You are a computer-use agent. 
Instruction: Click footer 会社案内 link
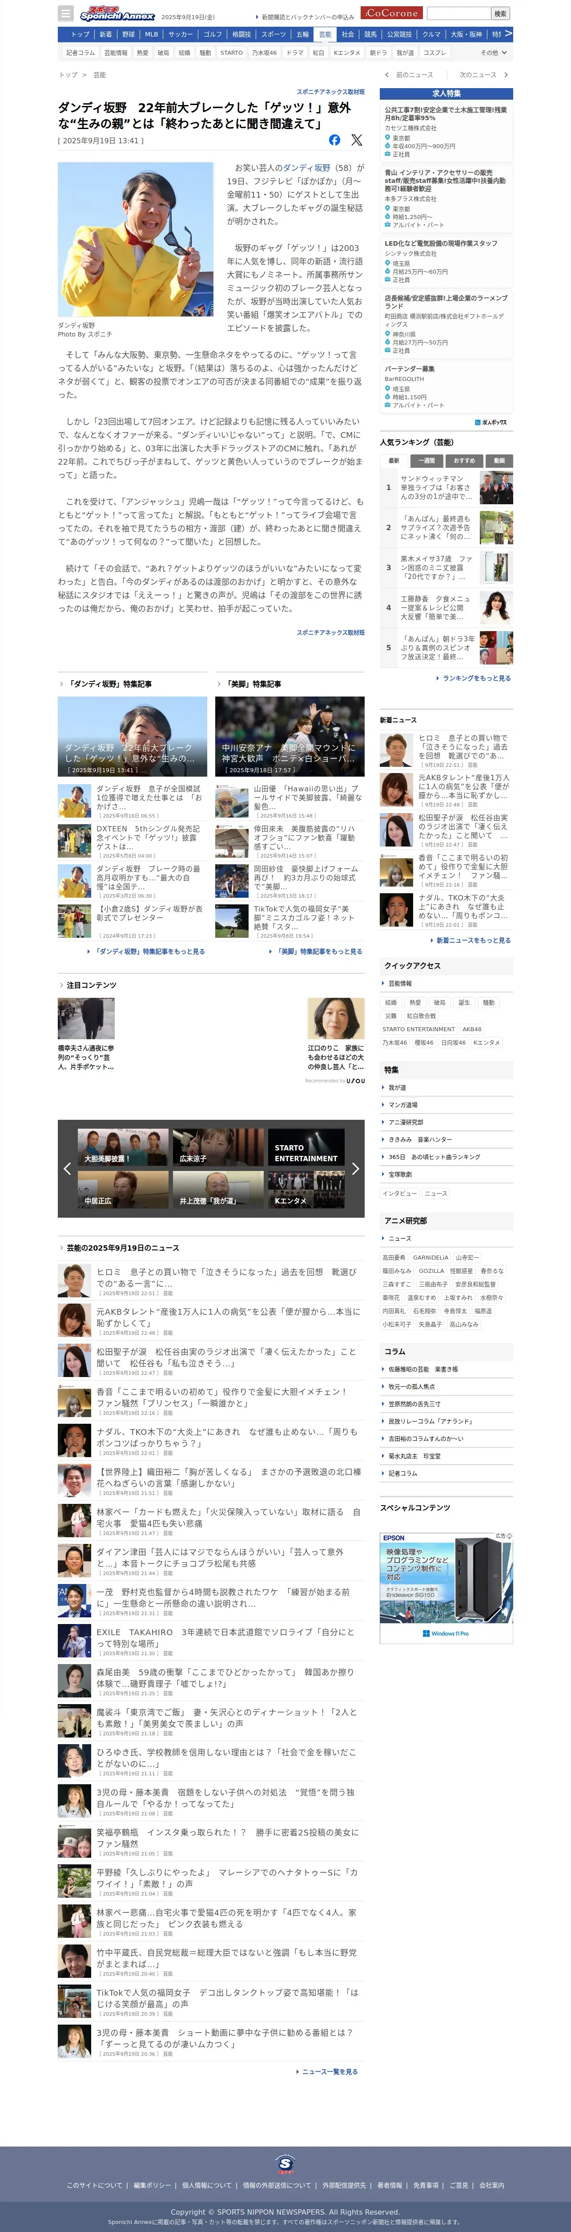click(x=491, y=2185)
